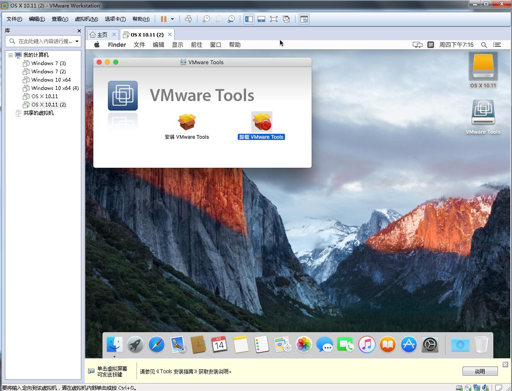Launch Safari from the Dock
This screenshot has width=512, height=391.
(156, 344)
